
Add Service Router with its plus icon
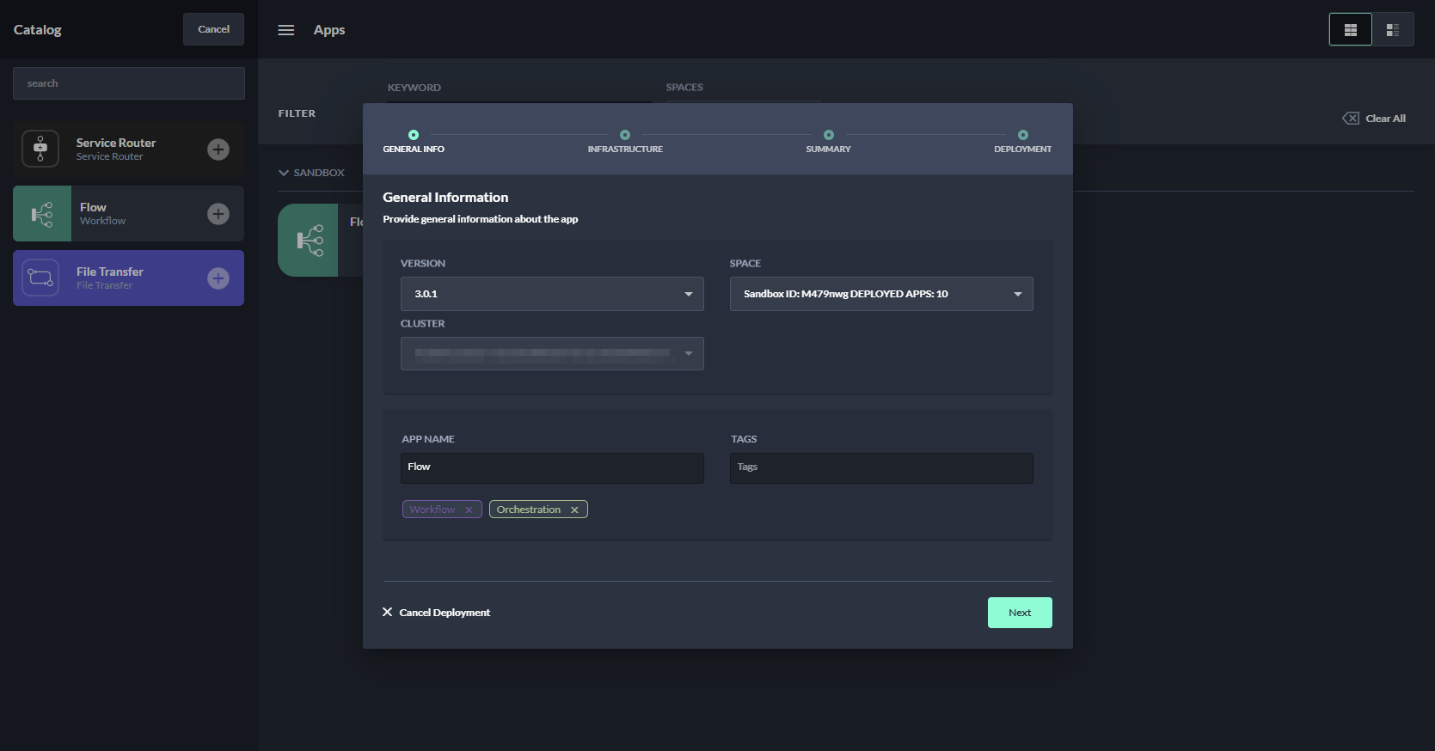tap(218, 150)
